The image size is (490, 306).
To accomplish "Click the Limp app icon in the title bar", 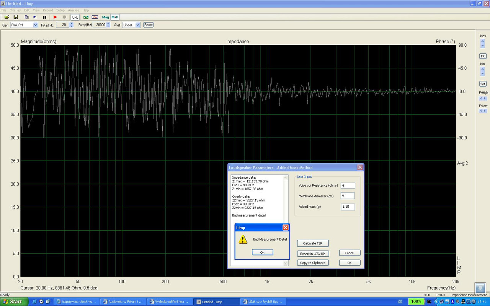I will point(3,3).
